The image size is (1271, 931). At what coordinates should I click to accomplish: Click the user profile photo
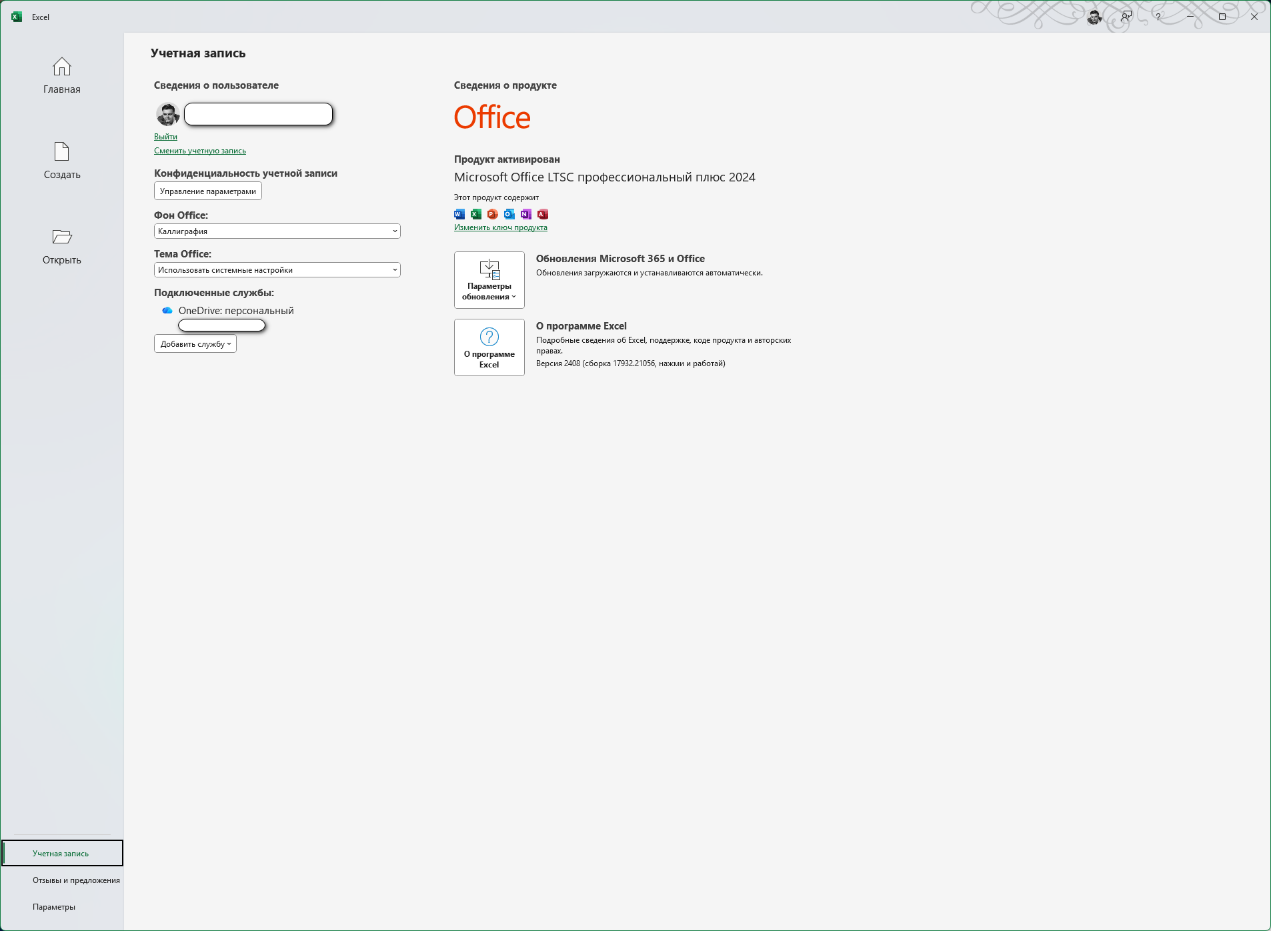click(167, 114)
